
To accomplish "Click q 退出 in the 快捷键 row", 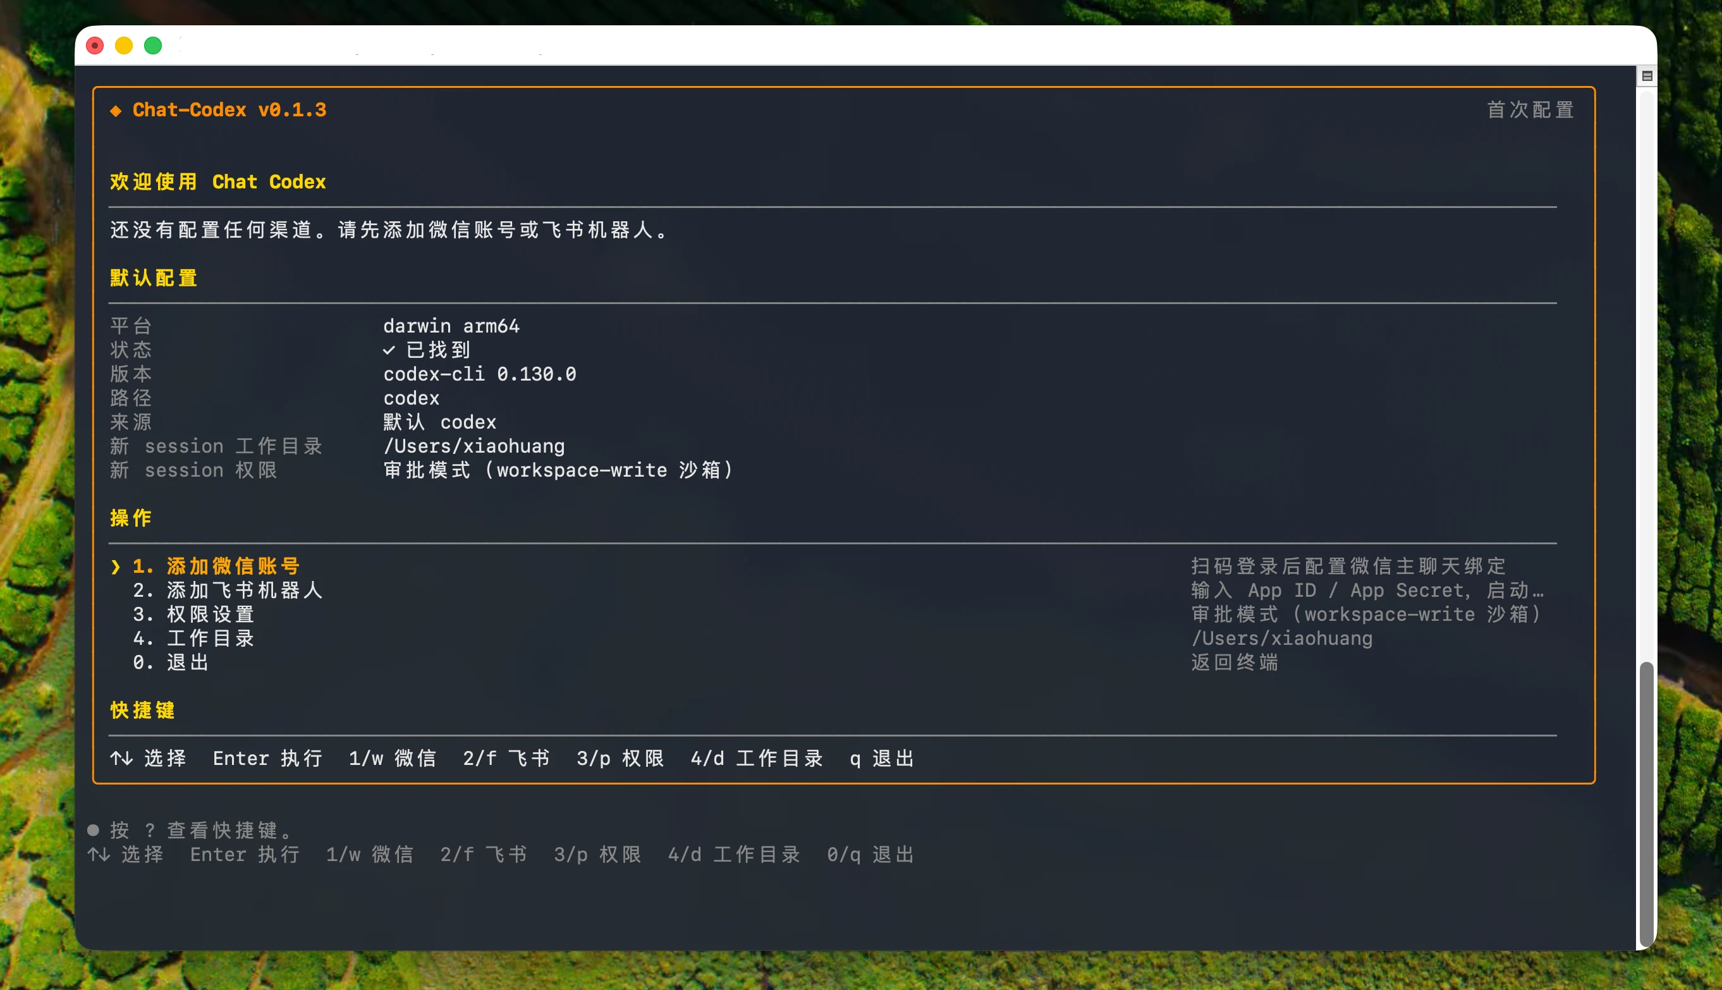I will tap(882, 758).
